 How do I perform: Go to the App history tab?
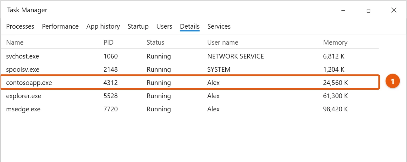[x=103, y=26]
